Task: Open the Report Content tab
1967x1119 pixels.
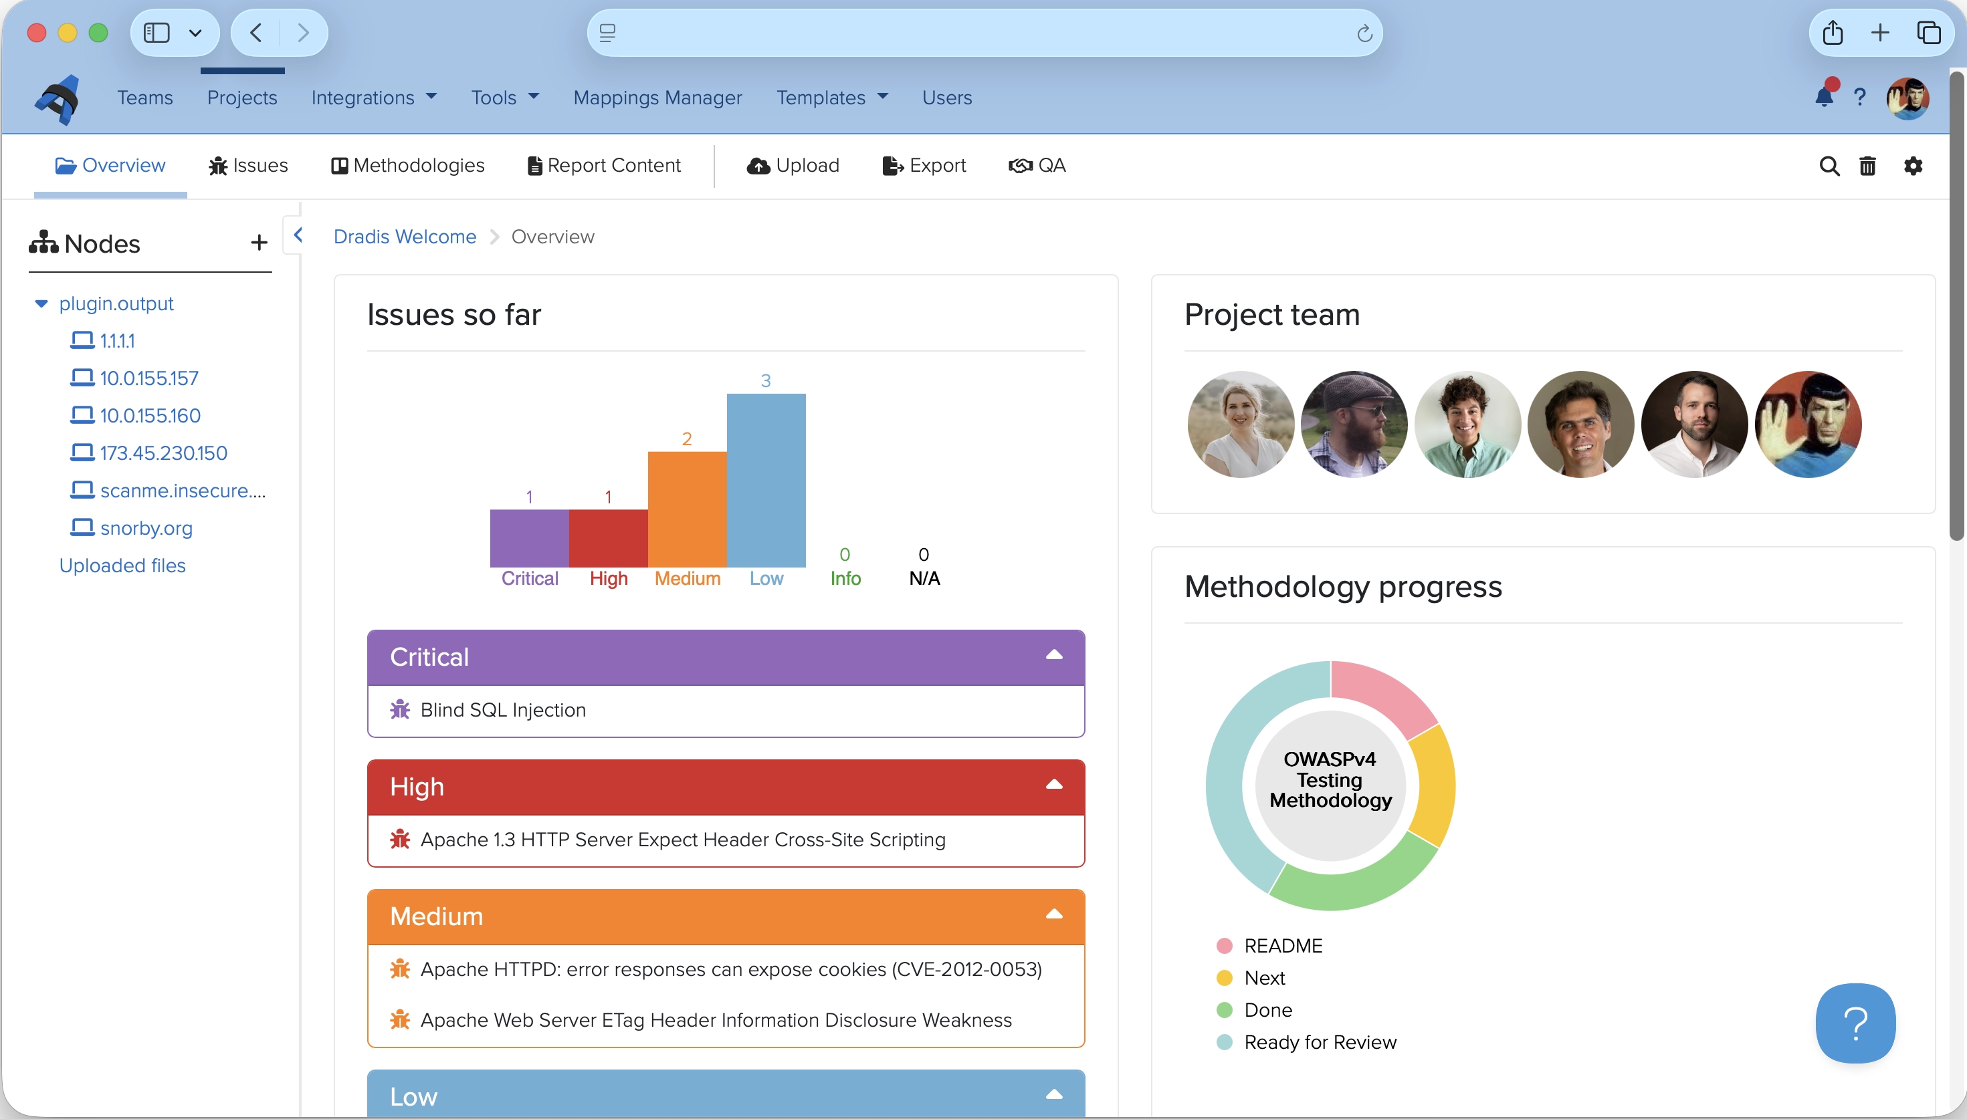Action: click(x=605, y=166)
